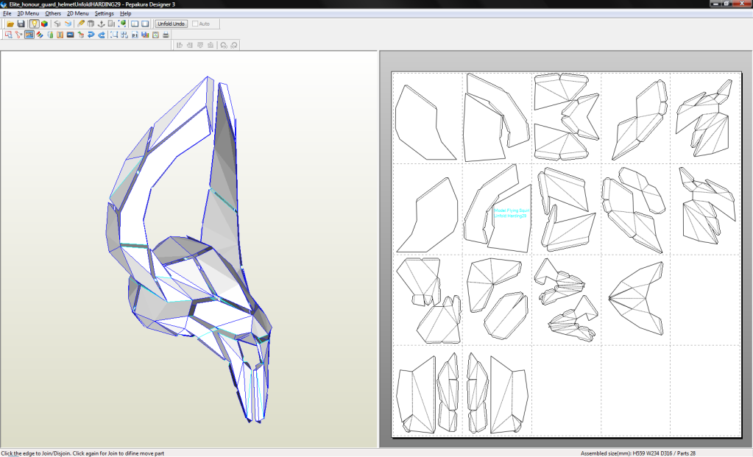Click the Assembled size status bar text
Screen dimensions: 753x457
point(637,453)
